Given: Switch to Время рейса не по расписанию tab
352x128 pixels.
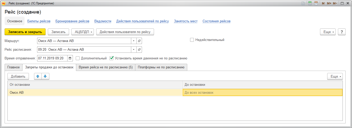Looking at the screenshot, I should click(105, 67).
